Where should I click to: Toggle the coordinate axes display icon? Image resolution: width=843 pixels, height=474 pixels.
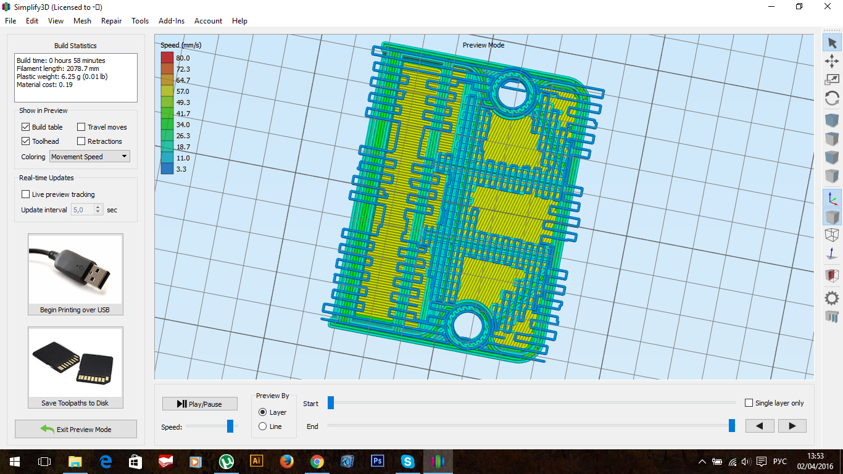point(832,197)
